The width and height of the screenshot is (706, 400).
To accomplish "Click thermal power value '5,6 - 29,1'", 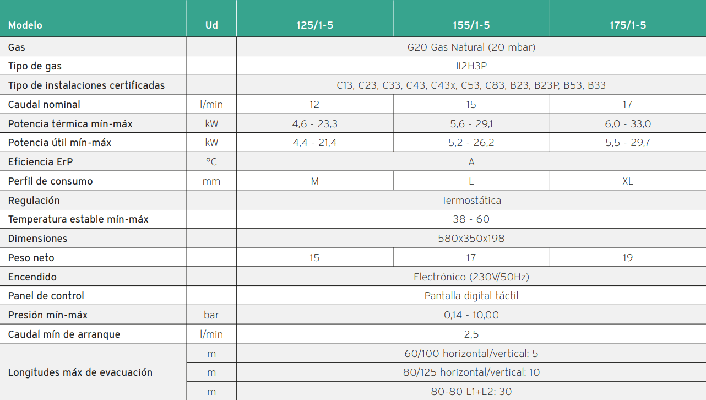I will click(471, 124).
